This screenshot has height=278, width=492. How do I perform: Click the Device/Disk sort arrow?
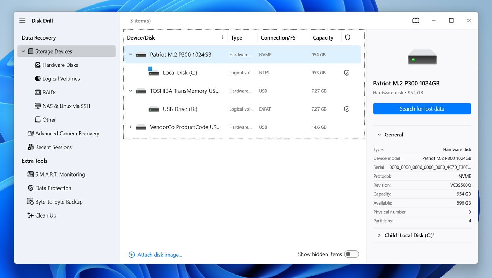coord(222,37)
